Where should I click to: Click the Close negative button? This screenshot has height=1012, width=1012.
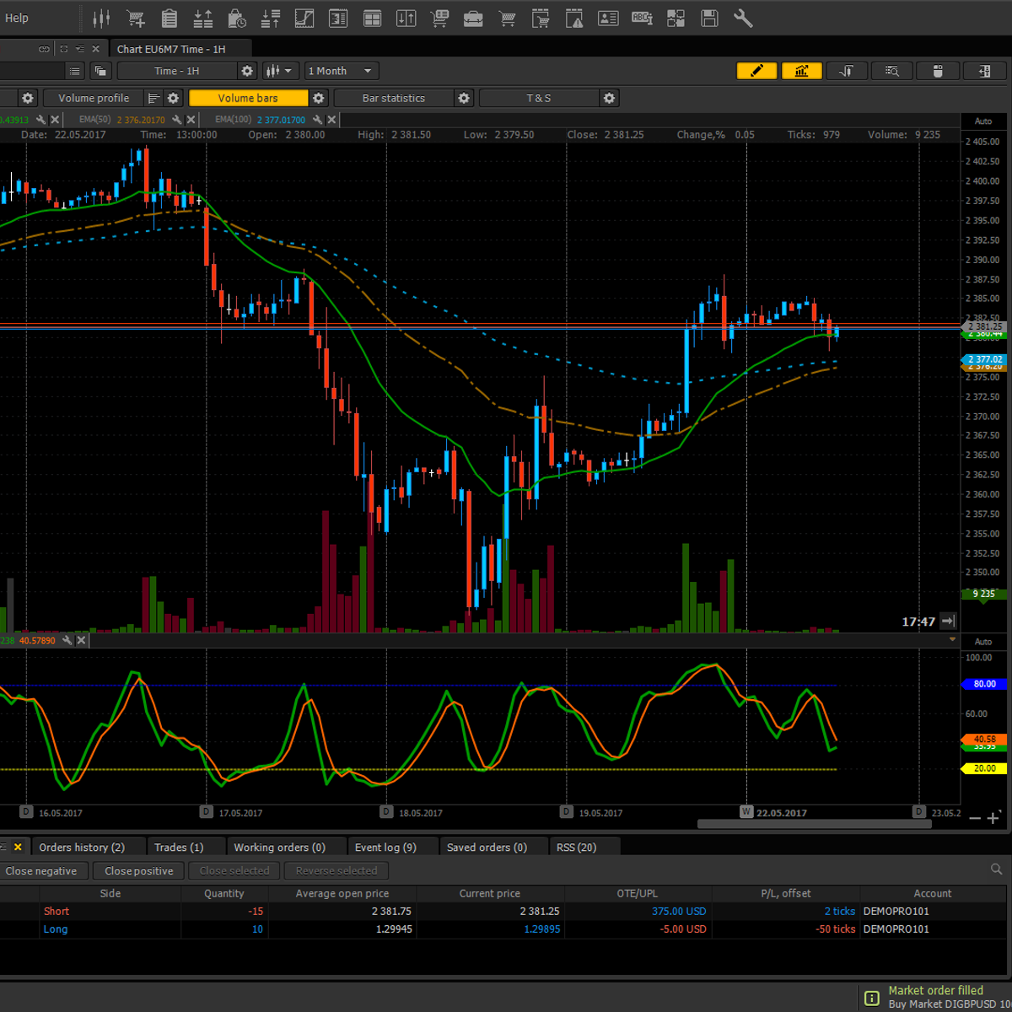click(41, 870)
